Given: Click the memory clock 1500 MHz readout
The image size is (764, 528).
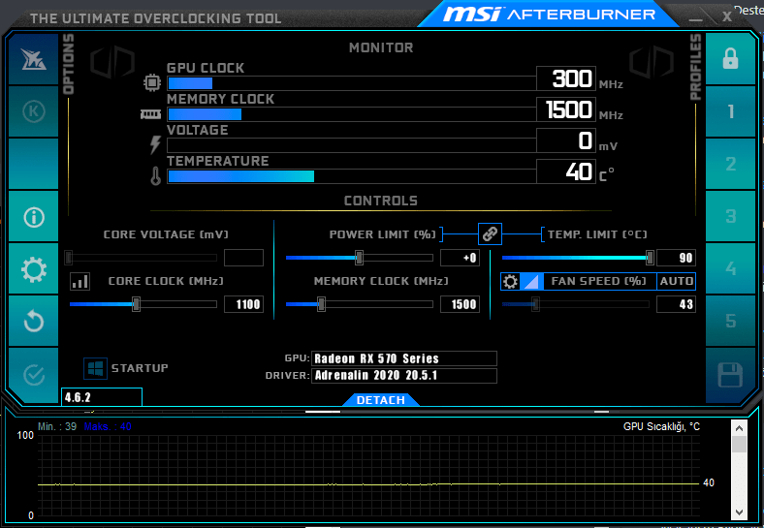Looking at the screenshot, I should [x=566, y=109].
